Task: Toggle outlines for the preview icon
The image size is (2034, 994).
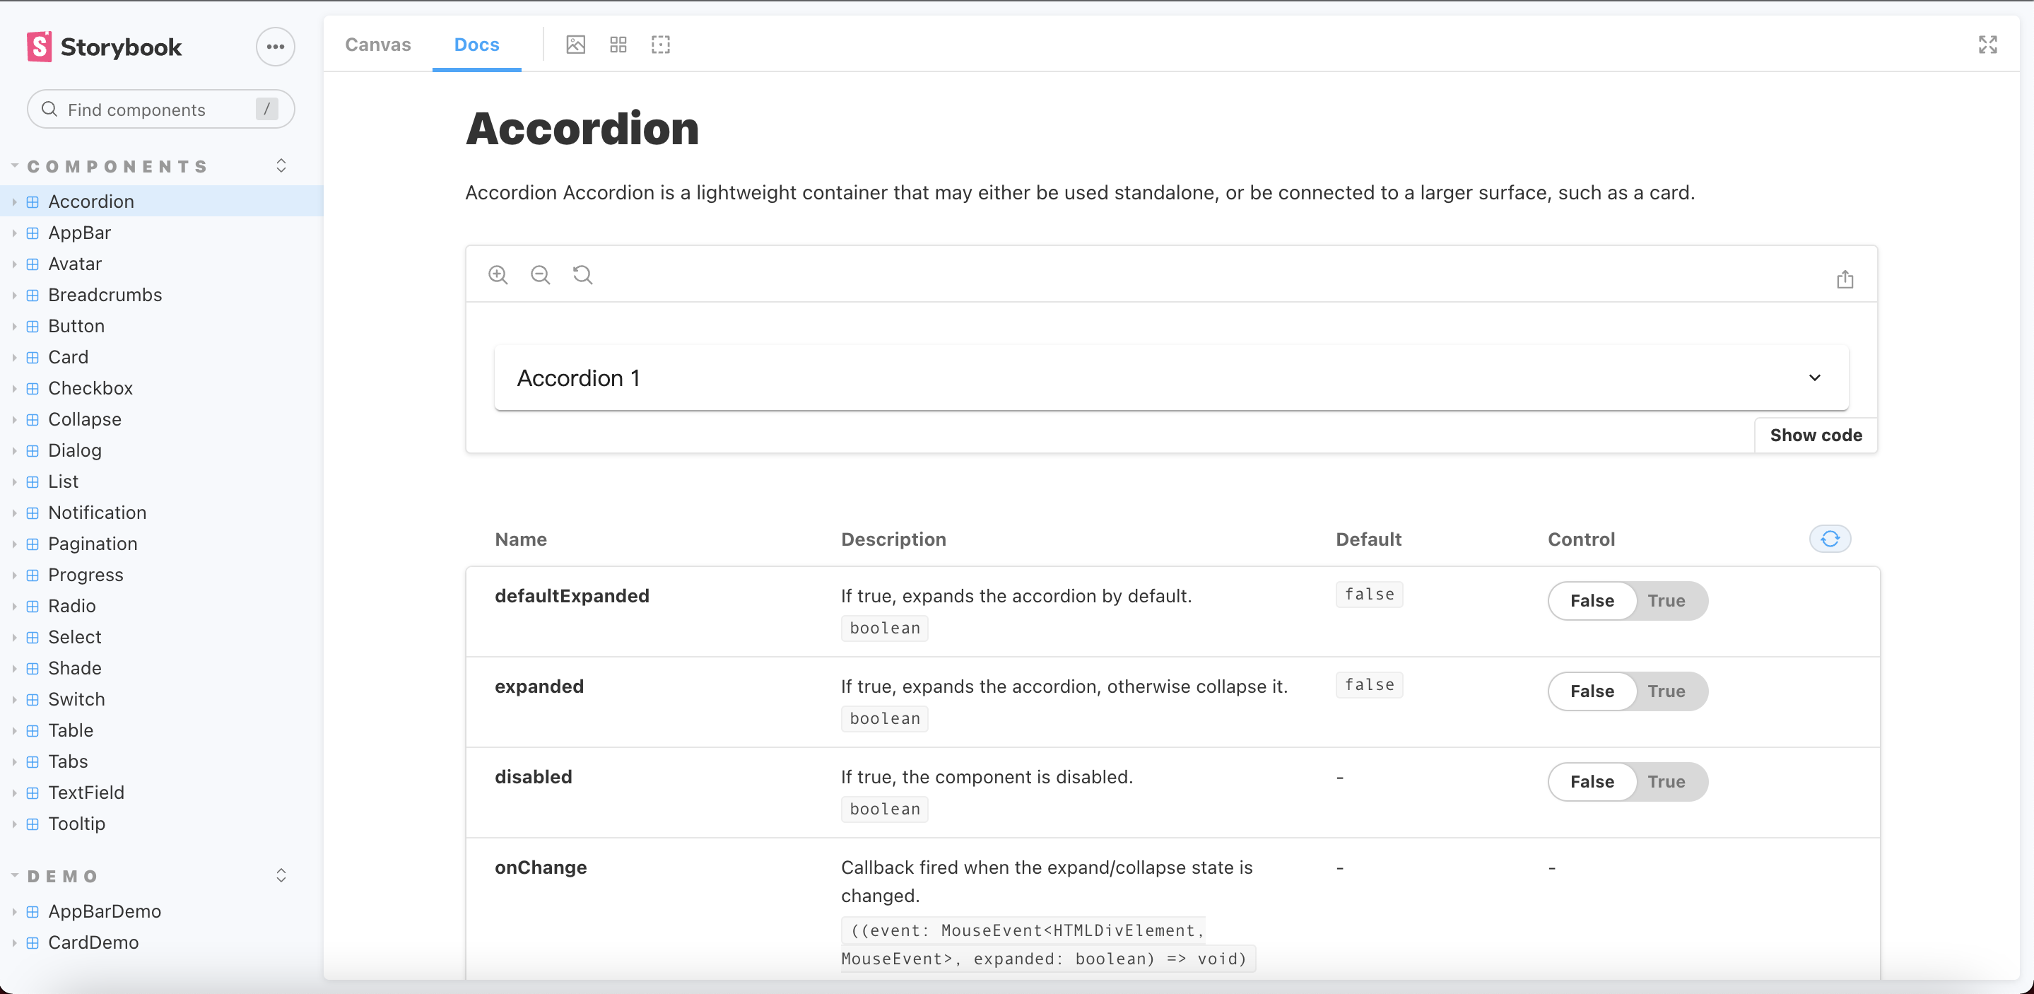Action: [660, 45]
